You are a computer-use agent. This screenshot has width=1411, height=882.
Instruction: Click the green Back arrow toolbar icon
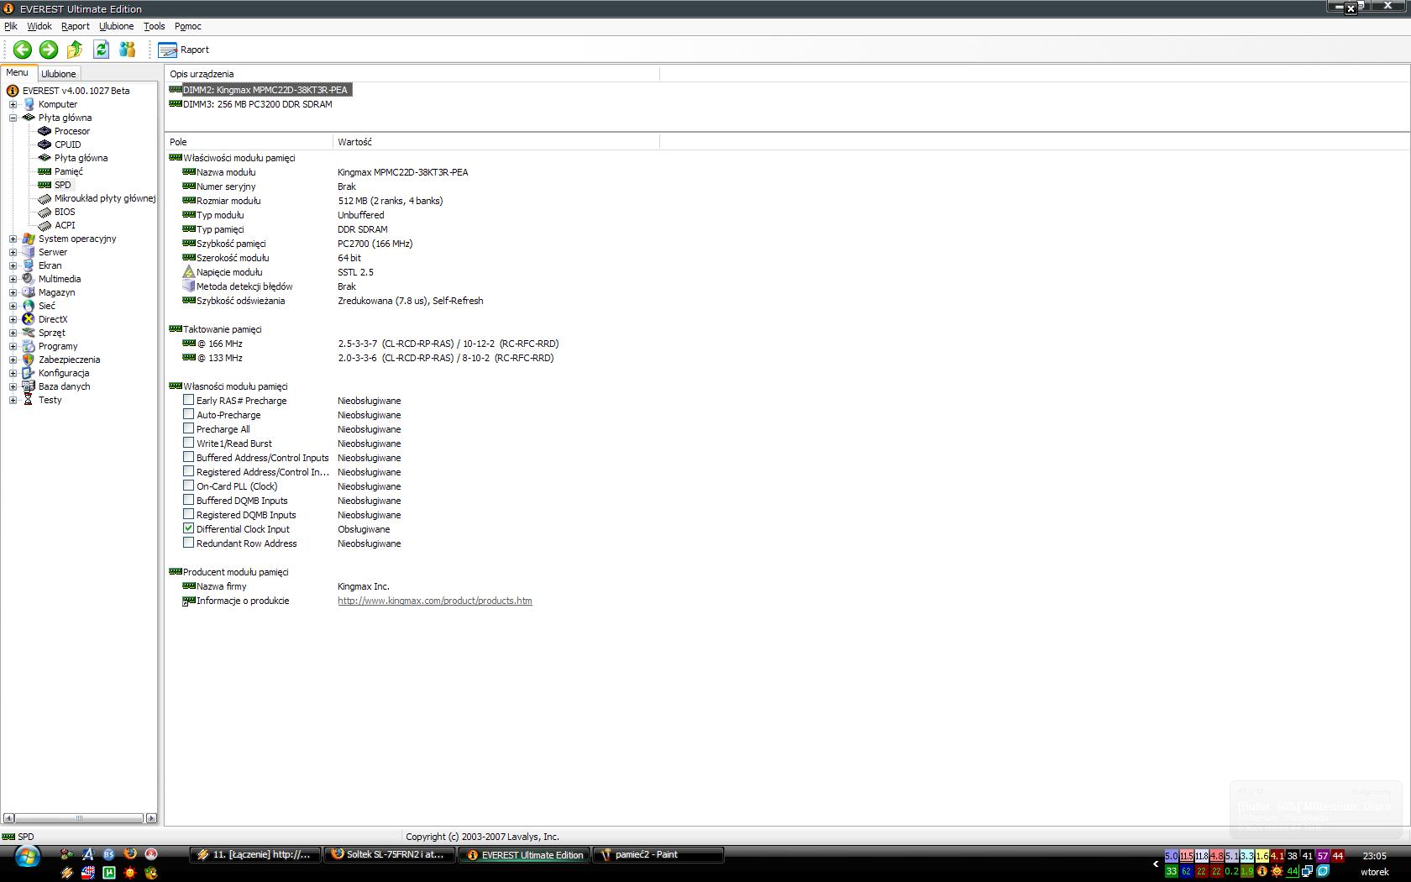pyautogui.click(x=23, y=50)
